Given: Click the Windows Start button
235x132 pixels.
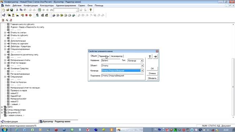Looking at the screenshot, I should [4, 129].
